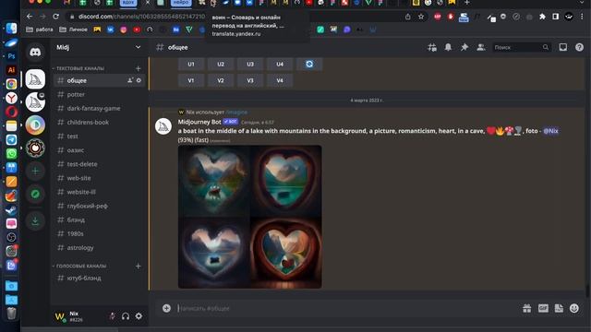
Task: Open the работа bookmarks folder
Action: [40, 30]
